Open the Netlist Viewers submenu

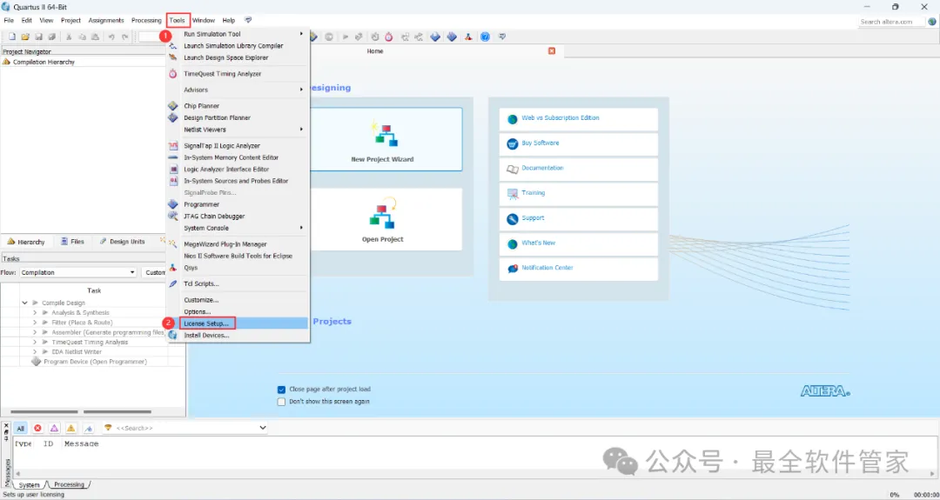(238, 130)
